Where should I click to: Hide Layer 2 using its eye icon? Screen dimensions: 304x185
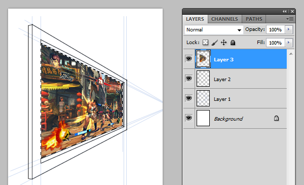tap(188, 79)
